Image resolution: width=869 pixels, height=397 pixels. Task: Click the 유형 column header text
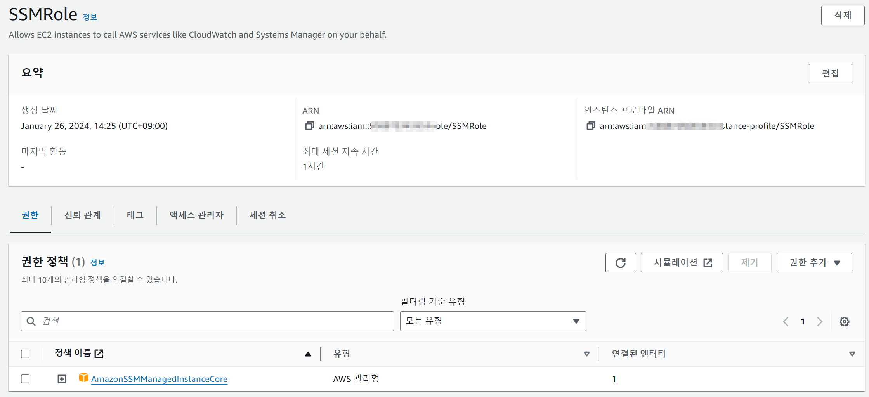[x=342, y=354]
